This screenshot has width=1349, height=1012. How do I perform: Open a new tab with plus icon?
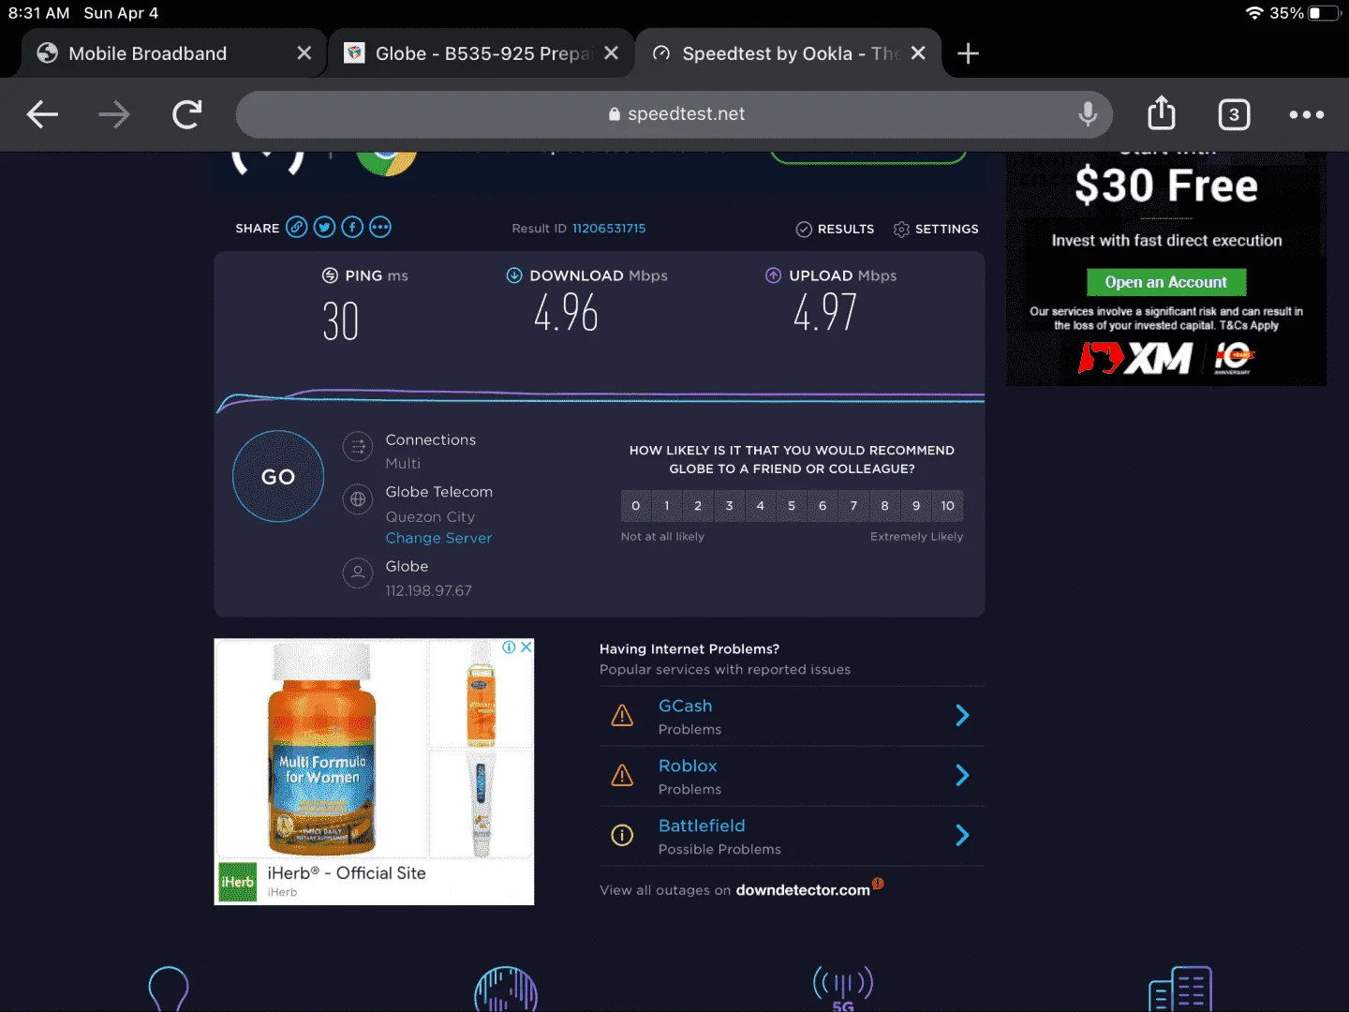tap(968, 53)
